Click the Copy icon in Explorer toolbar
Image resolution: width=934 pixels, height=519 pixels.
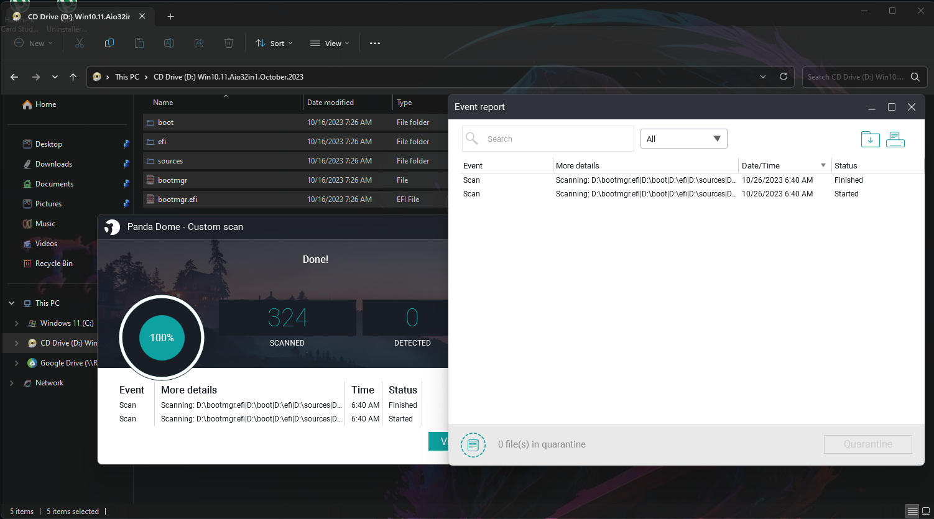(x=109, y=43)
